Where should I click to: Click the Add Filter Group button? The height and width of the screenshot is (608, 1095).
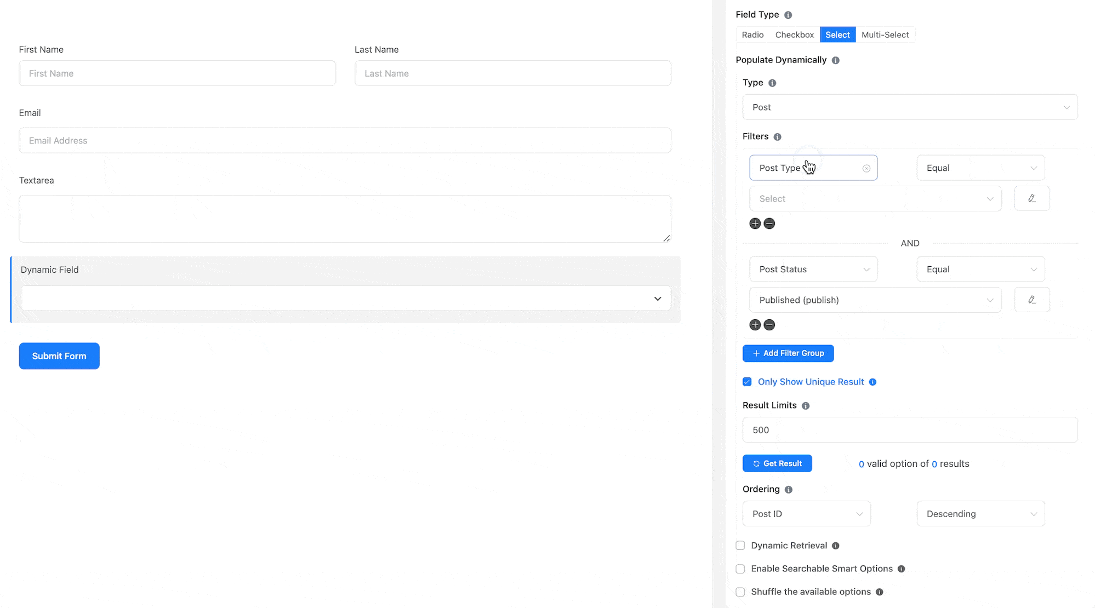(x=788, y=353)
